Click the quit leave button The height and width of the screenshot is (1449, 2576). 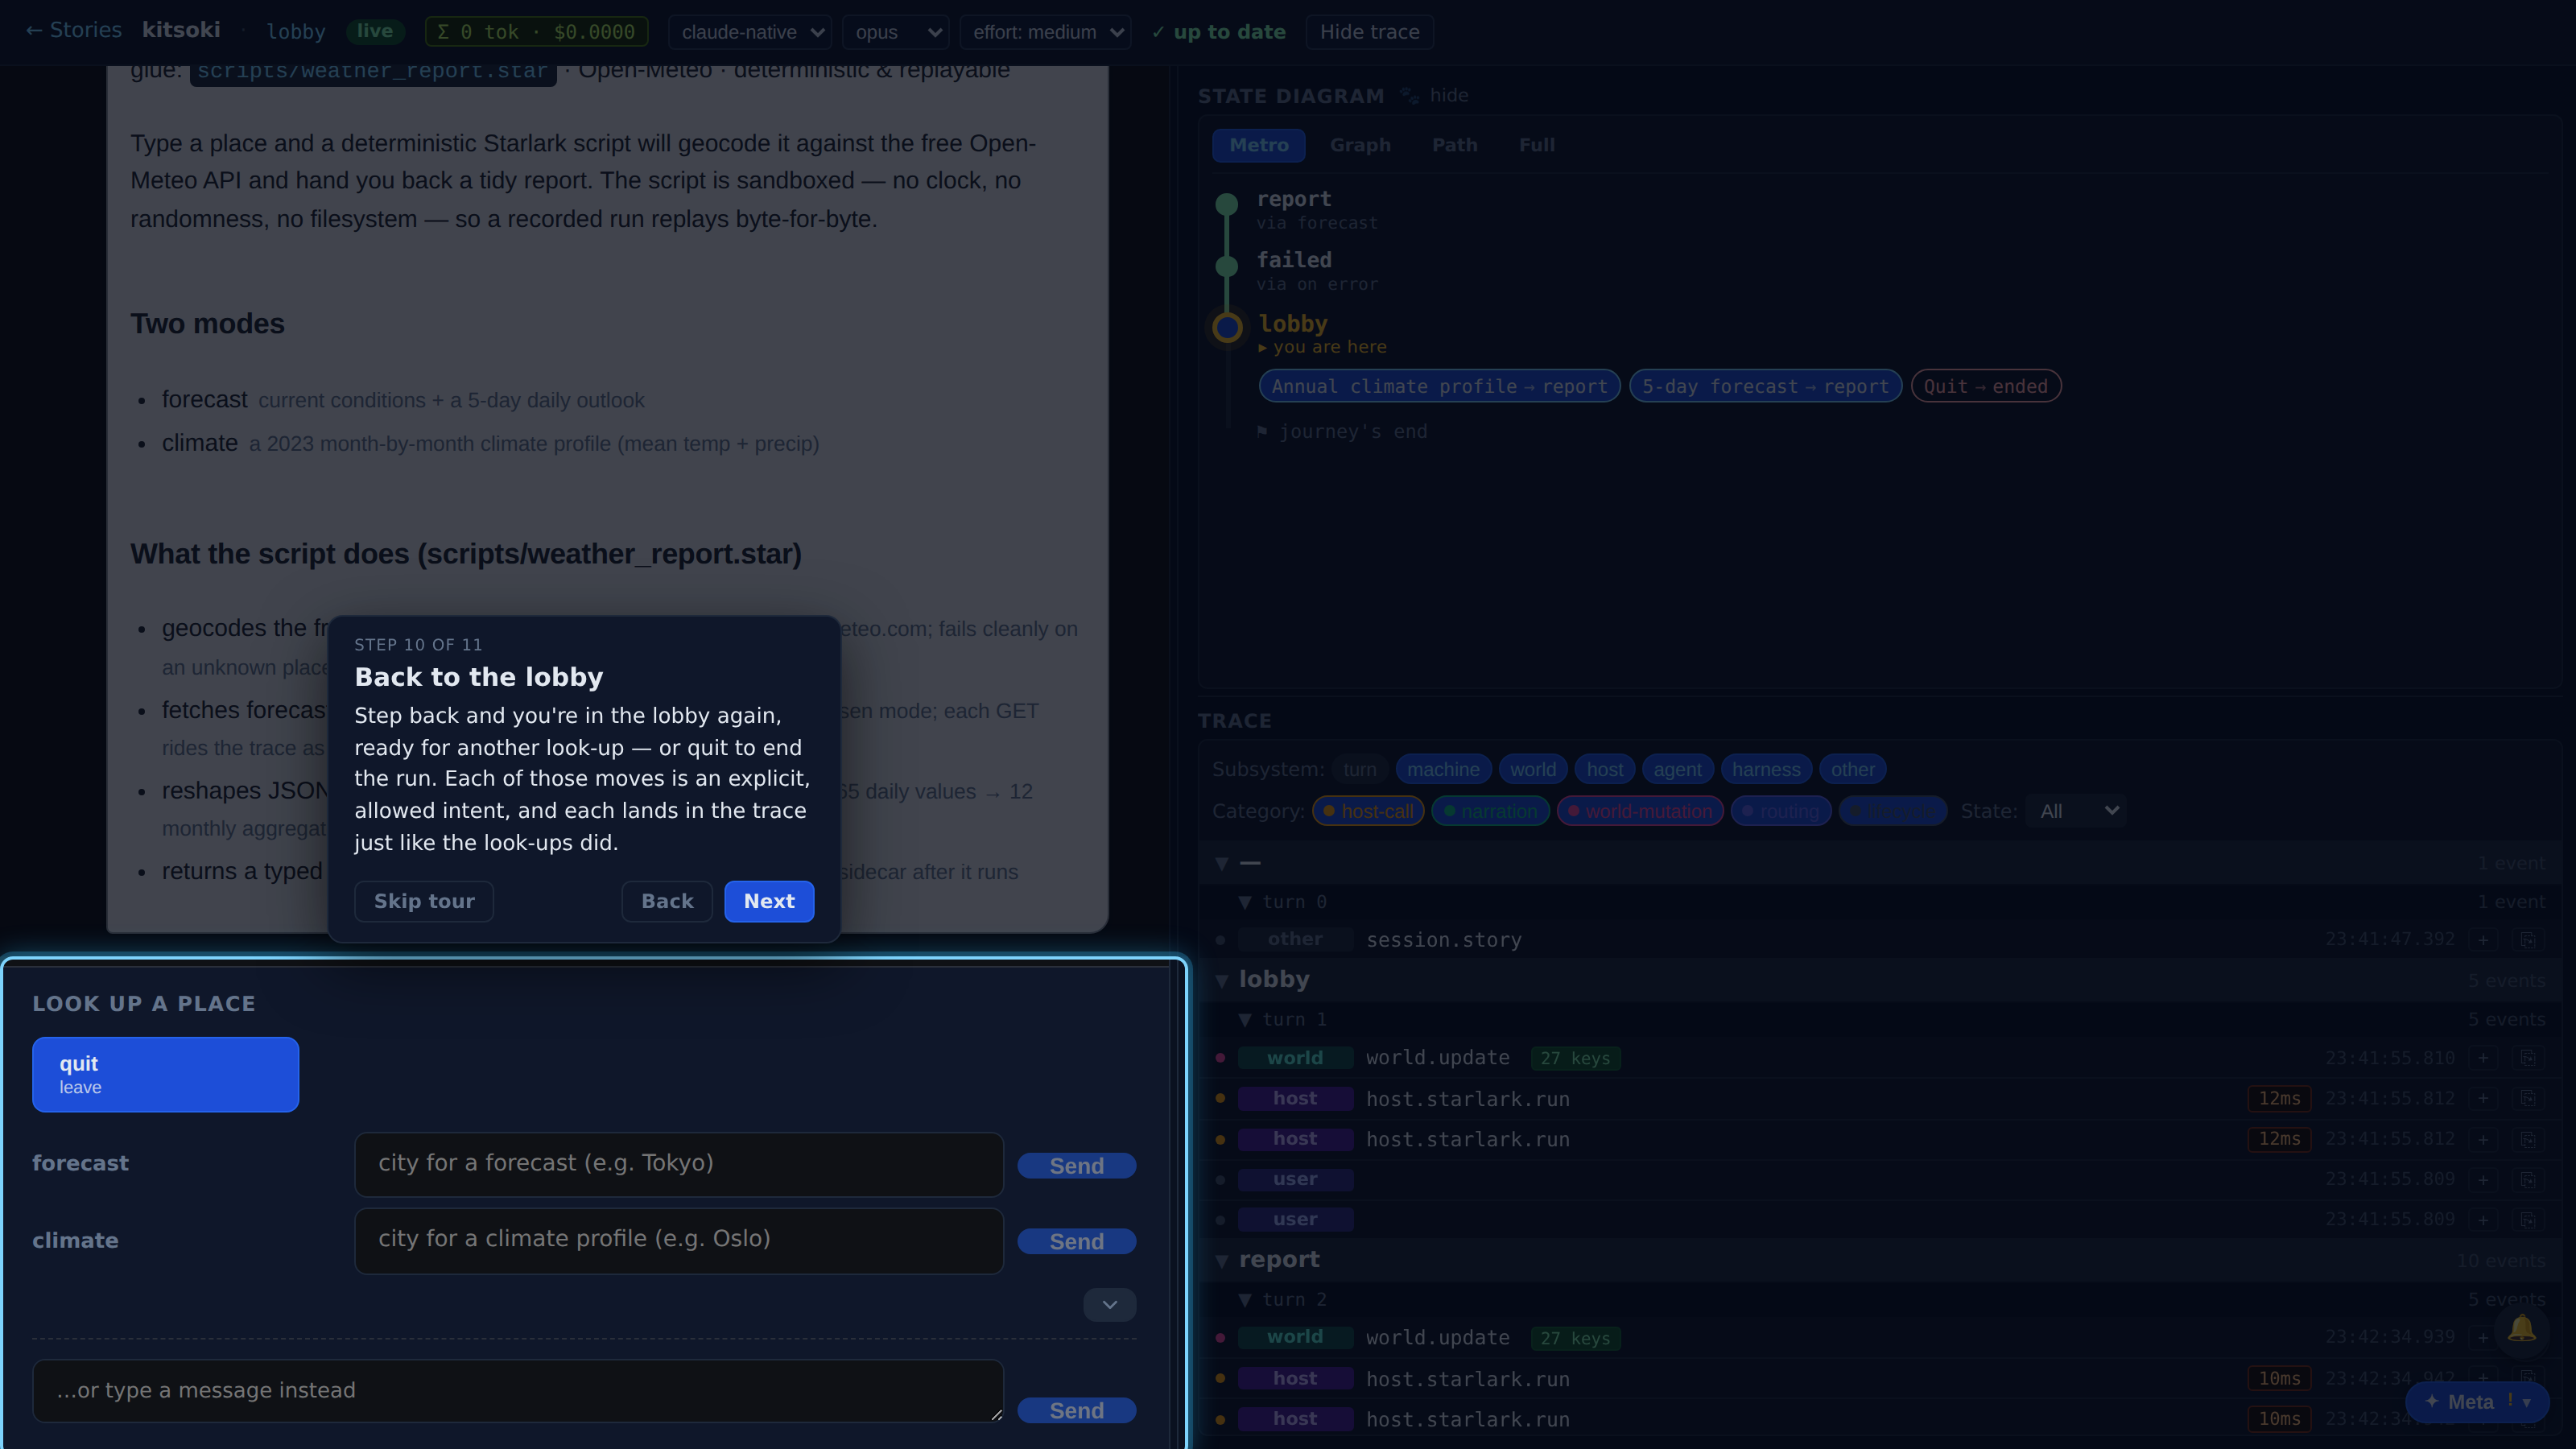(x=165, y=1074)
